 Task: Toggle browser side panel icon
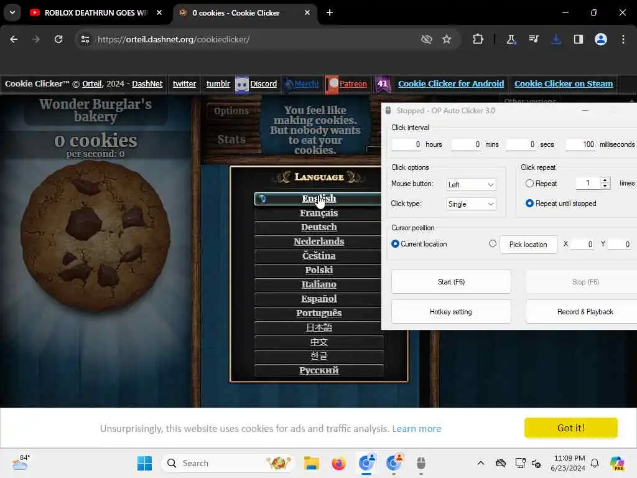click(x=578, y=39)
